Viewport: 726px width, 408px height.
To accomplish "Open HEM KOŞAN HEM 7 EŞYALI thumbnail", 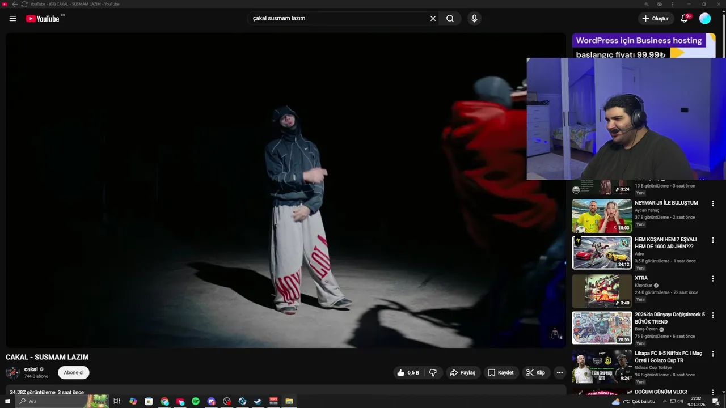I will [x=602, y=252].
